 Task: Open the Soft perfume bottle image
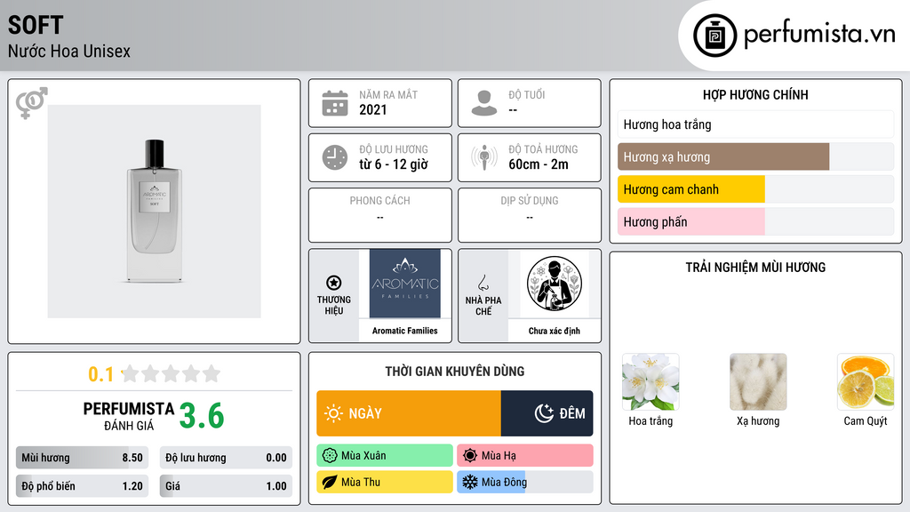(155, 212)
